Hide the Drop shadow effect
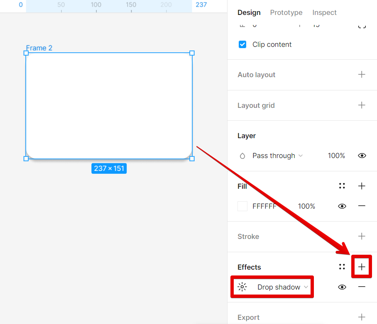 (342, 287)
